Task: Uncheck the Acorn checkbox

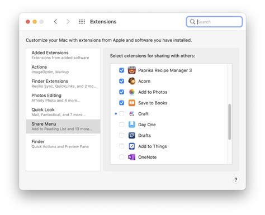Action: pos(121,81)
